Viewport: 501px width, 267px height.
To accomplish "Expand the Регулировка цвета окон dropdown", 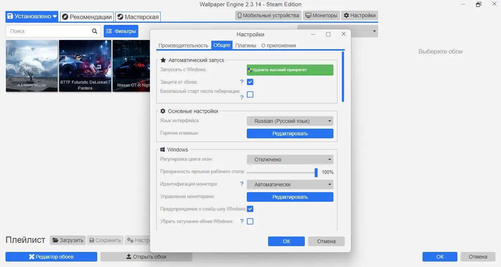I will click(290, 160).
